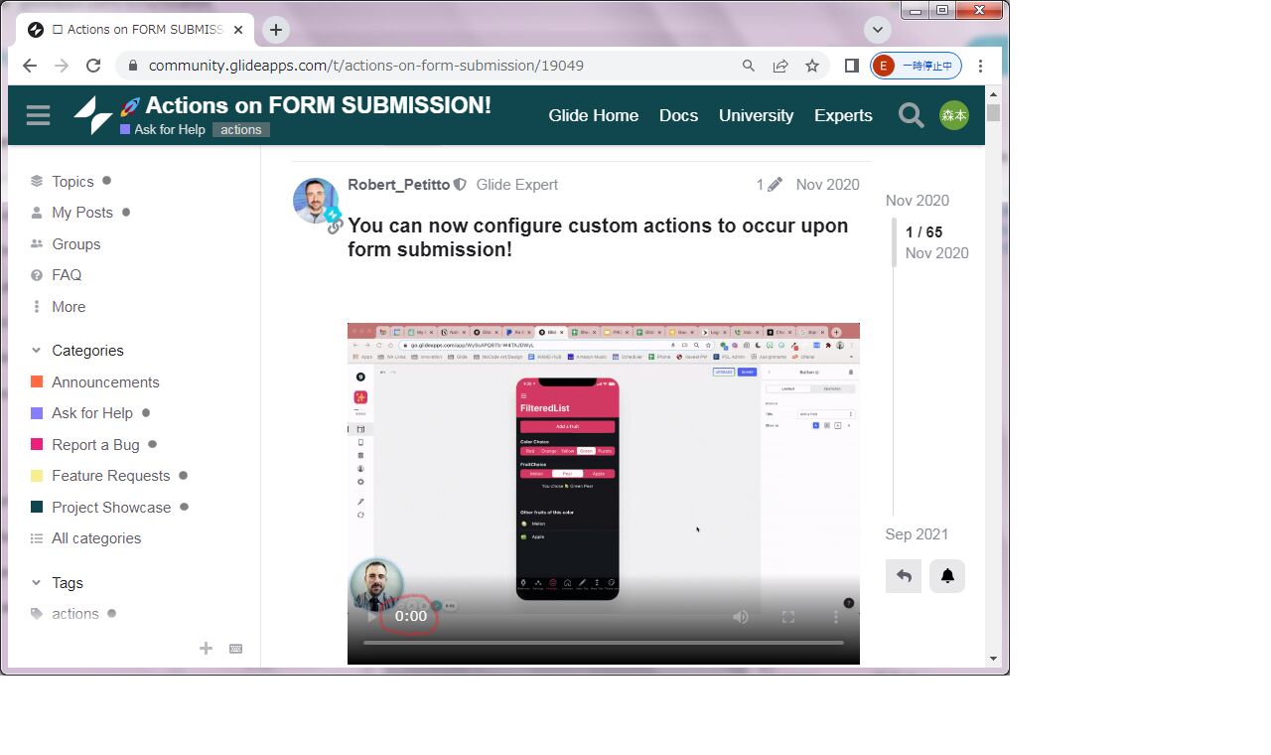
Task: Click the notification bell button
Action: click(x=947, y=576)
